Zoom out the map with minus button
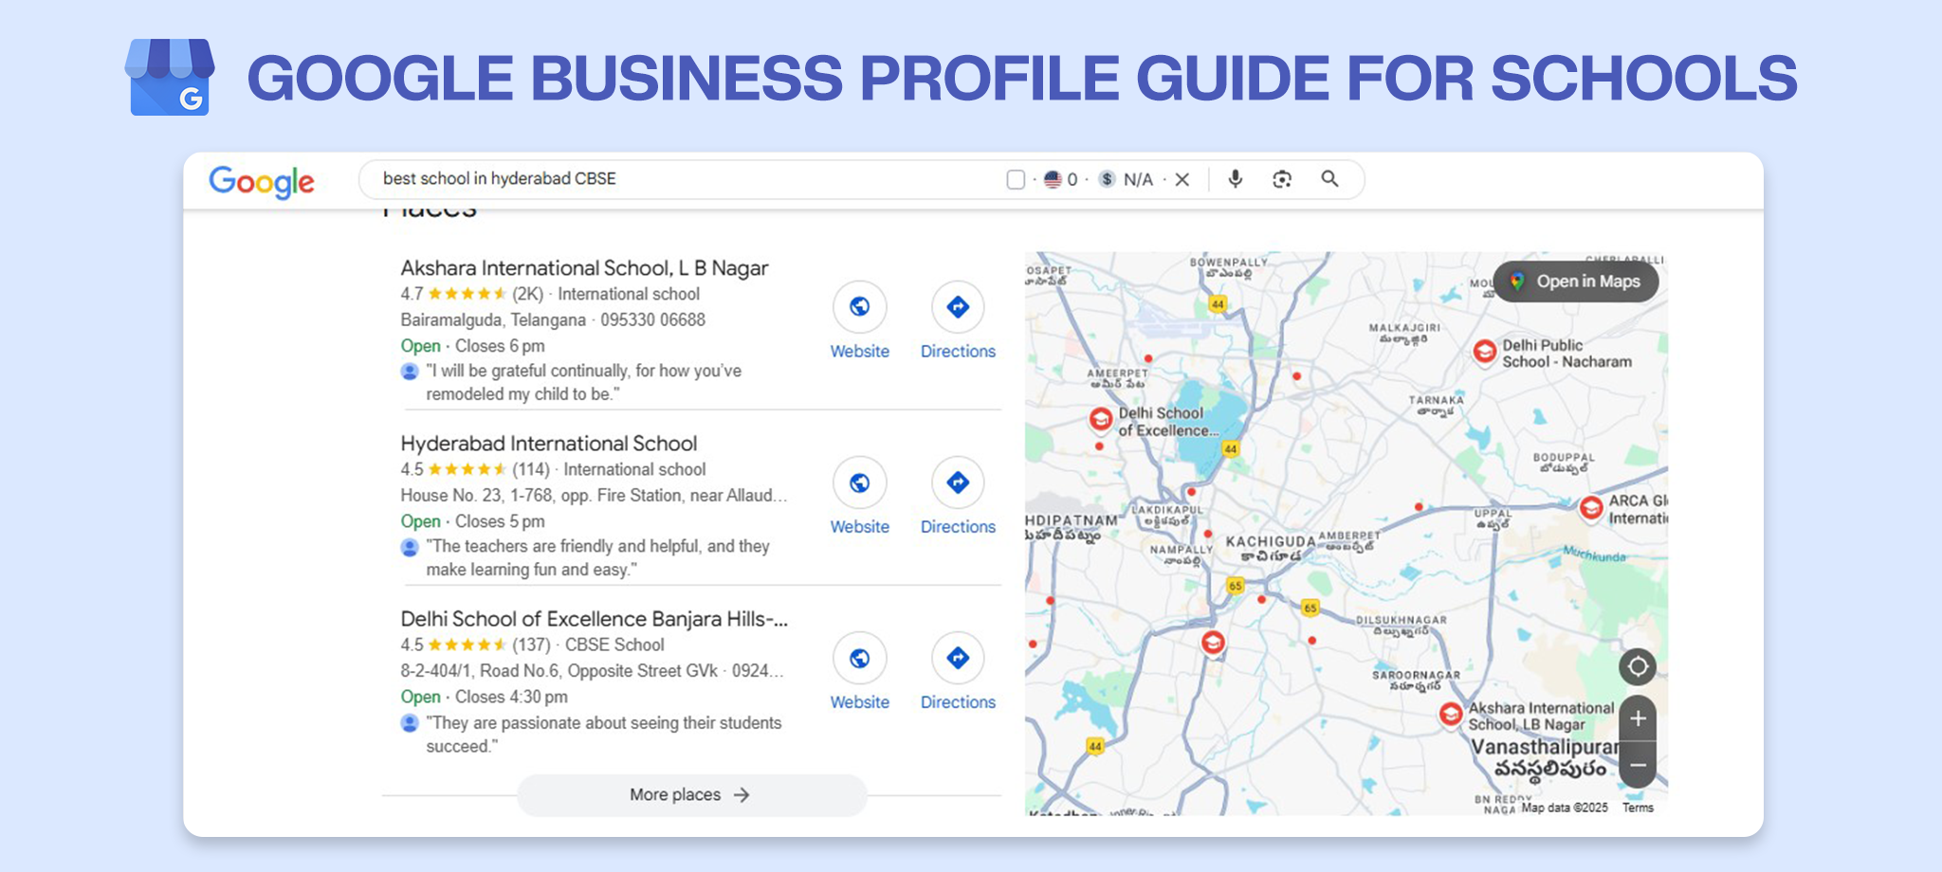 [1638, 765]
